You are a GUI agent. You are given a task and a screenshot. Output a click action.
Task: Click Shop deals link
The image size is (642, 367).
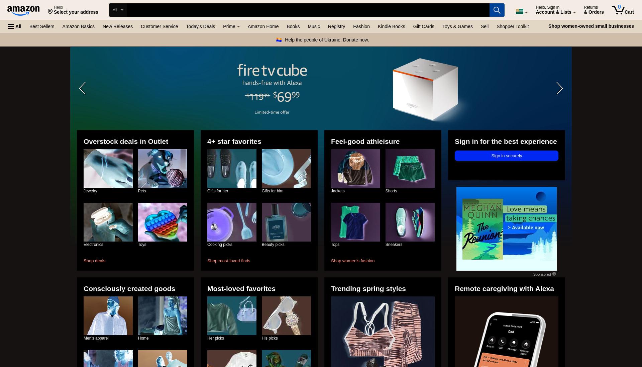coord(94,261)
